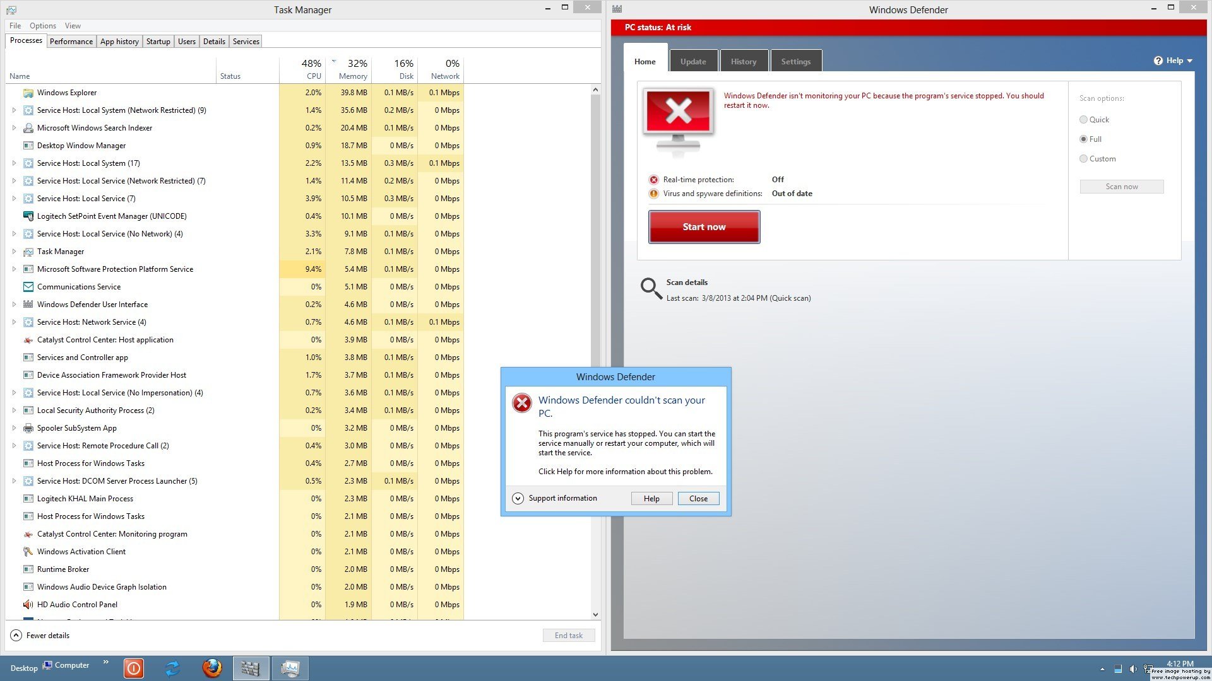Open the Computer toolbar on the taskbar
The height and width of the screenshot is (681, 1212).
[66, 665]
